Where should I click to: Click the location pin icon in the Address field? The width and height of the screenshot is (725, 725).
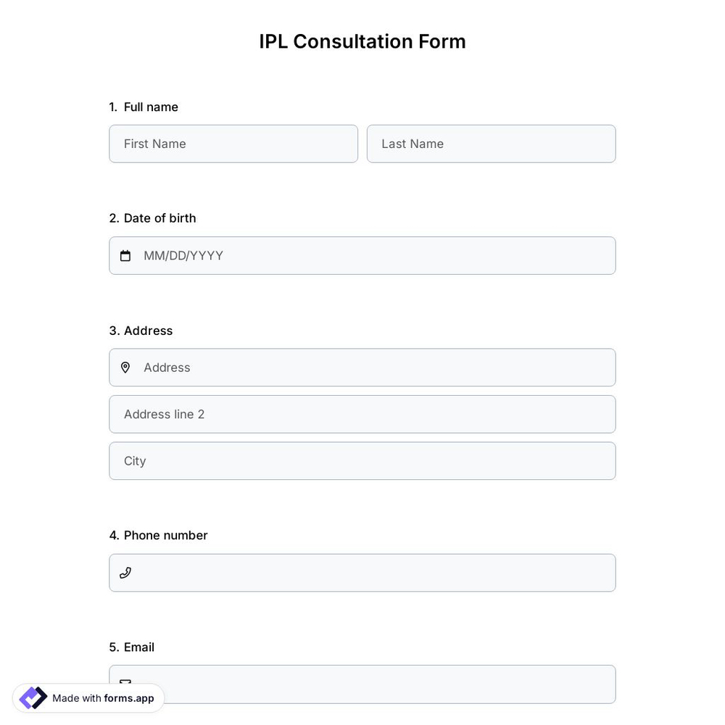pos(125,368)
